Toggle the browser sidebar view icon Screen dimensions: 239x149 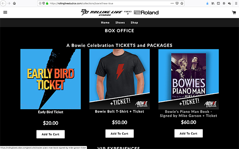[218, 3]
